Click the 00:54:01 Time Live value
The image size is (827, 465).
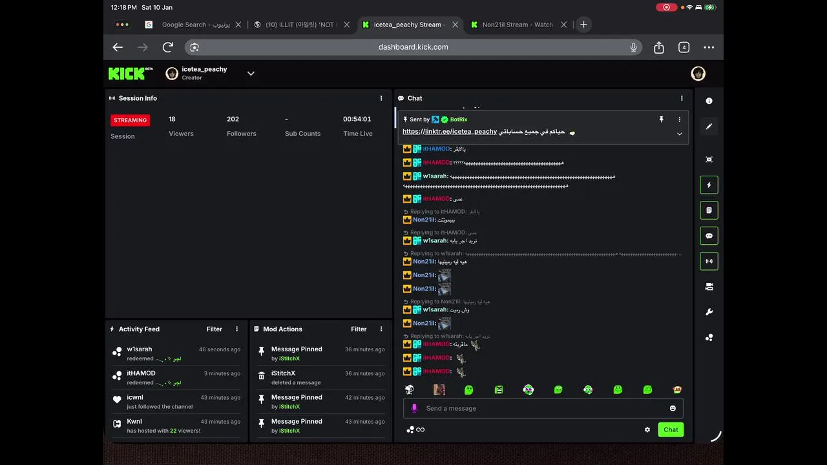pos(357,119)
